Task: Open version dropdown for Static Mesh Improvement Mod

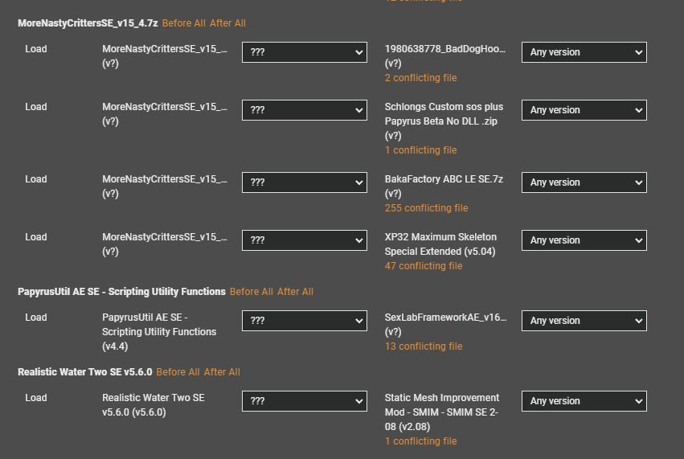Action: click(584, 401)
